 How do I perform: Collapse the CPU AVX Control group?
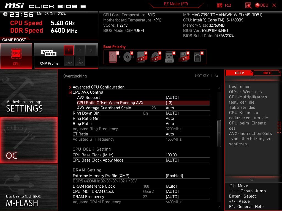(70, 92)
